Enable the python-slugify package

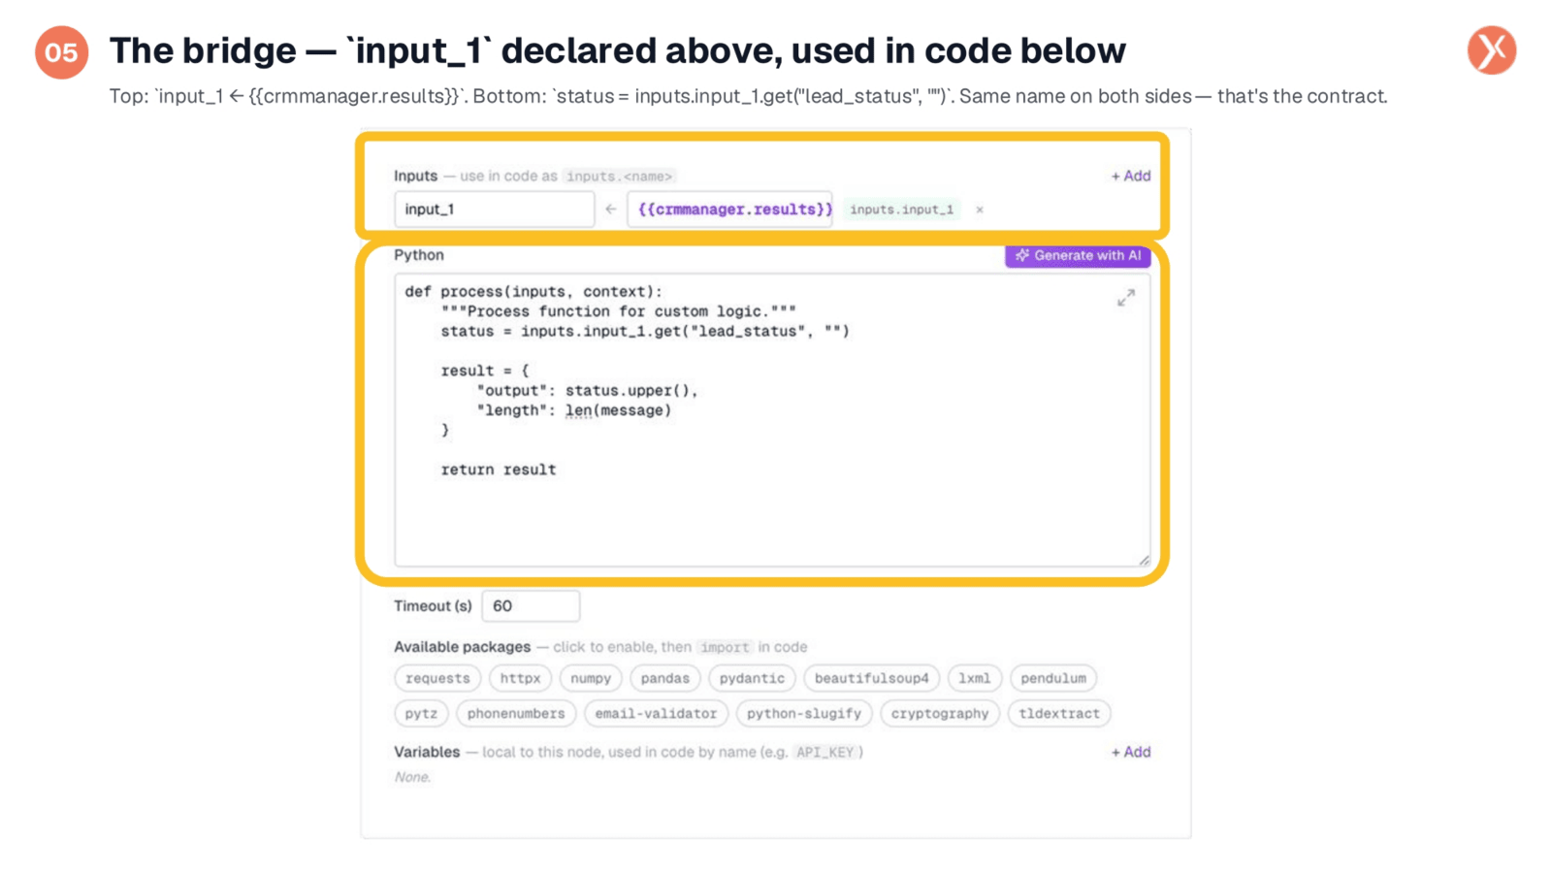click(804, 713)
